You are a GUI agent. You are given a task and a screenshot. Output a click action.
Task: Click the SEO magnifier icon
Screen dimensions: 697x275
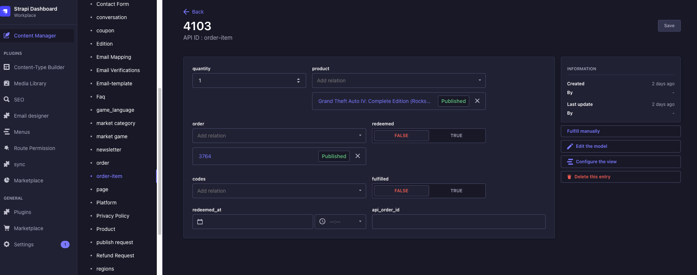coord(7,99)
